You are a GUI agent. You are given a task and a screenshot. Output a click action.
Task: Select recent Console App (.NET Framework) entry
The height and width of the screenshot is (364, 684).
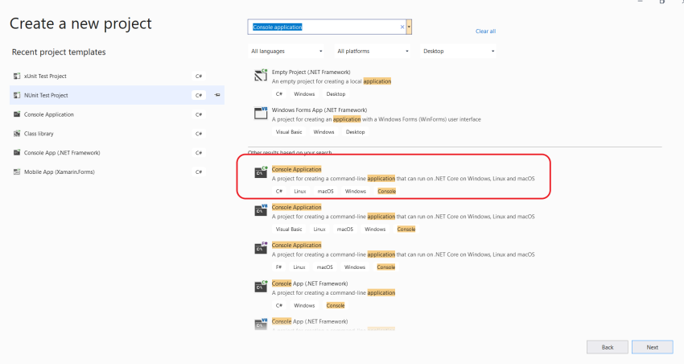click(117, 153)
